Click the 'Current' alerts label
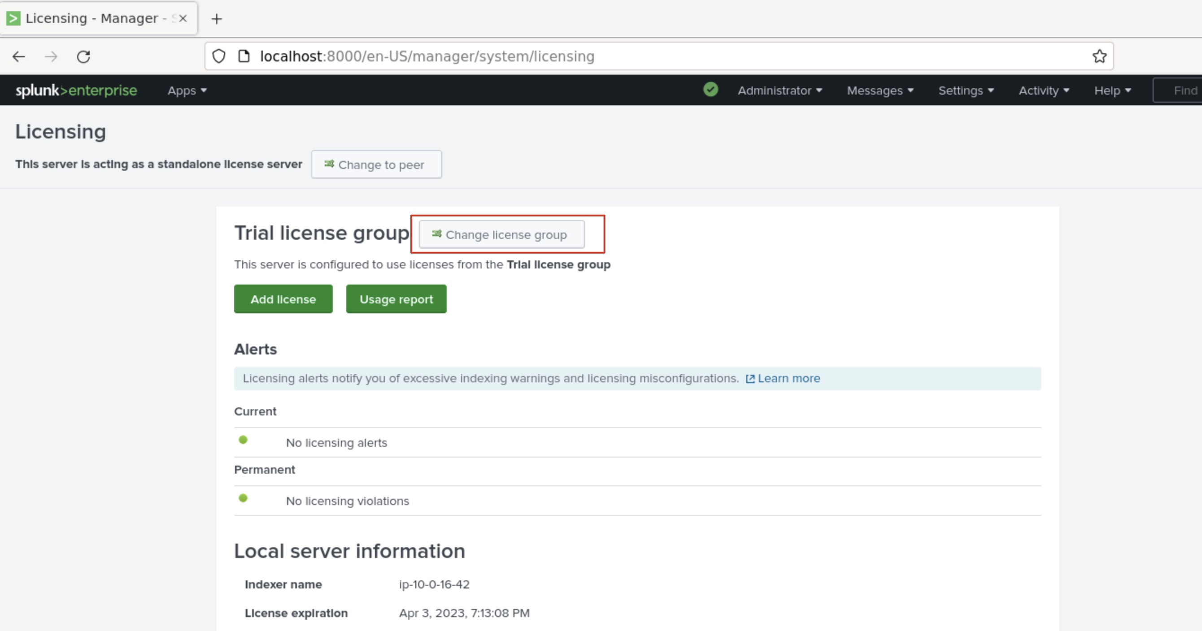Screen dimensions: 1202x631 [255, 411]
